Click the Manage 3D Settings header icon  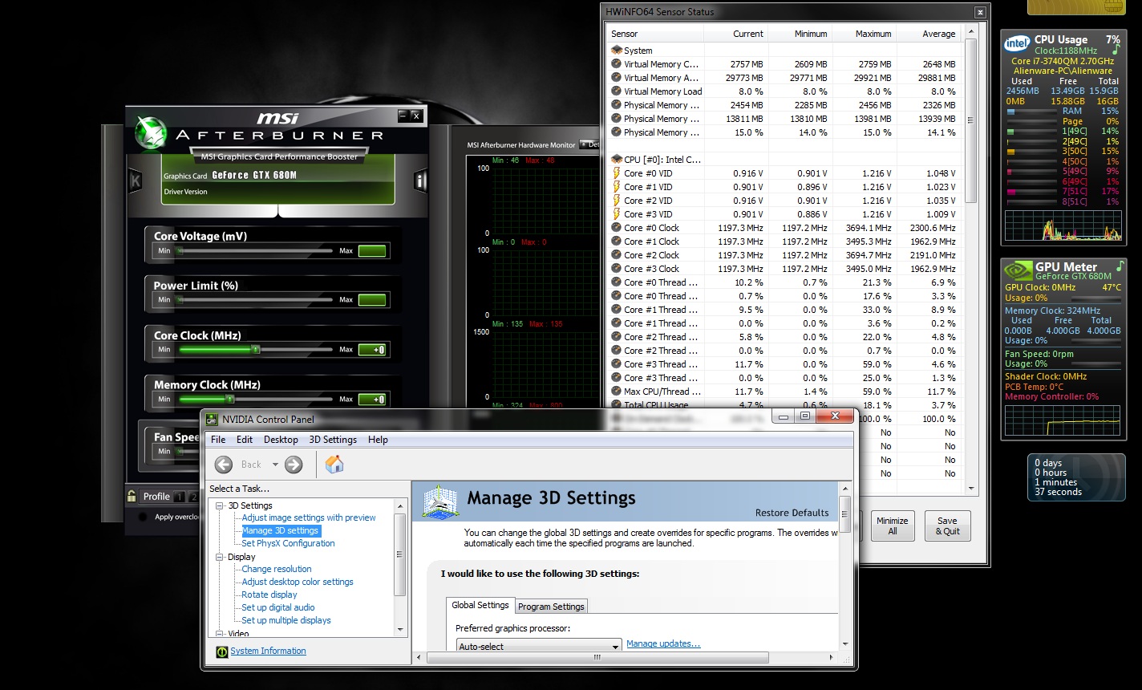pos(439,504)
